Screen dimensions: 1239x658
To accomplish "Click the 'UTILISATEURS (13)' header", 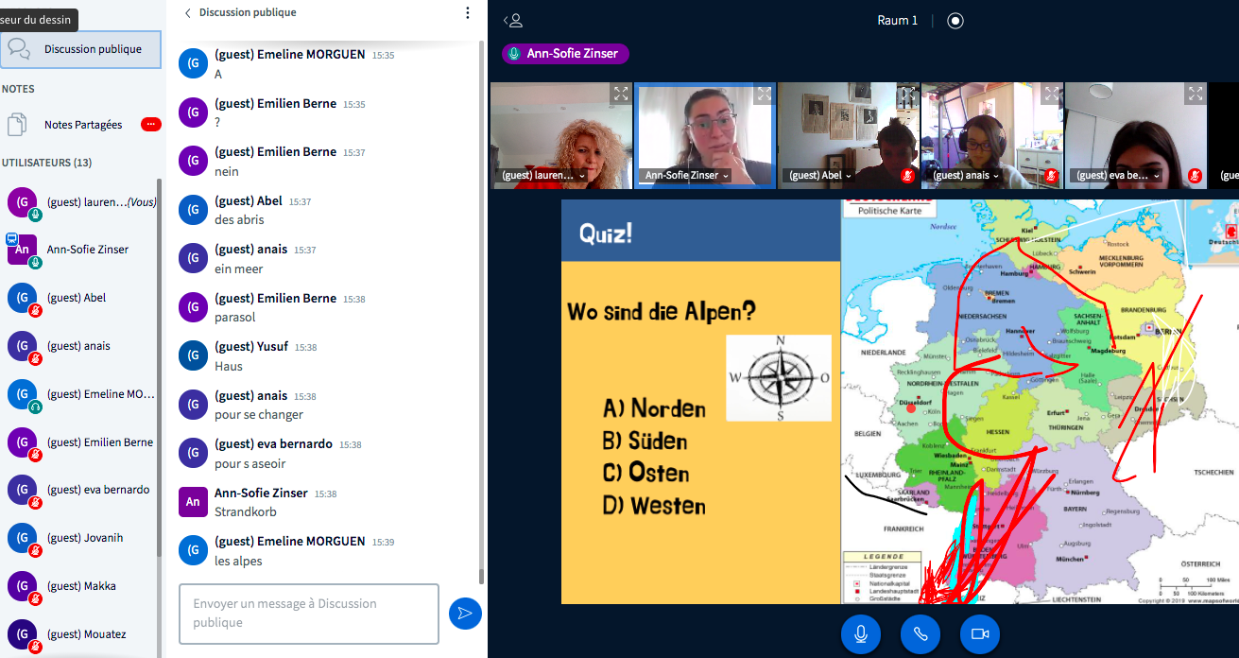I will pos(47,163).
